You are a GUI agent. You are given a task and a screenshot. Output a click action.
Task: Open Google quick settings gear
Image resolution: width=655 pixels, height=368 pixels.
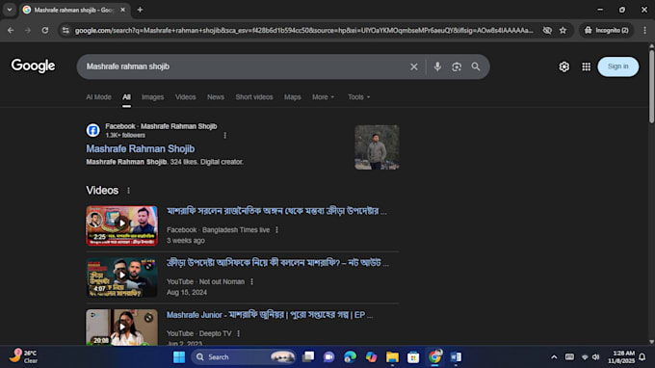(563, 66)
